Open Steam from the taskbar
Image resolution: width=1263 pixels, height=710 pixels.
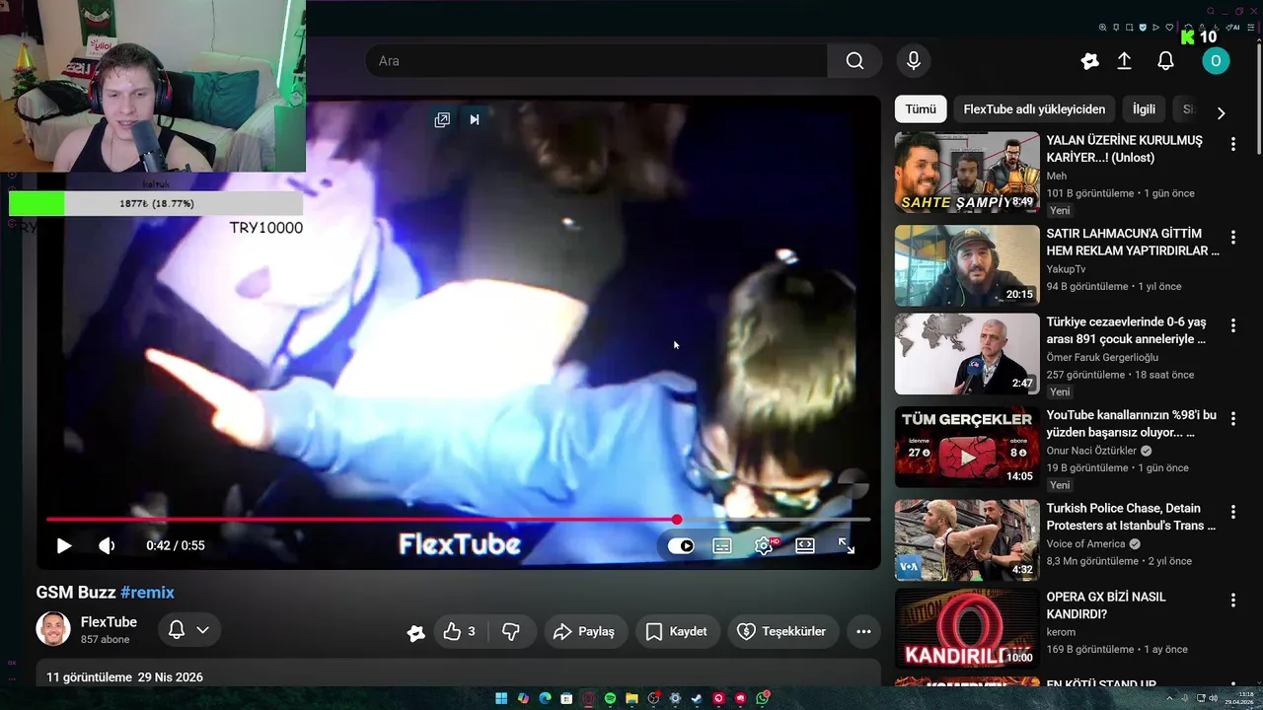pos(697,698)
